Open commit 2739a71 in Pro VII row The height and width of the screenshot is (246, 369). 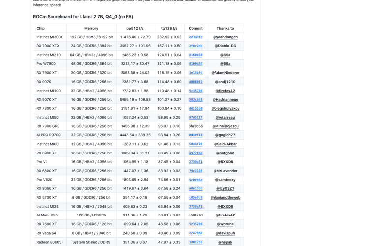click(195, 162)
